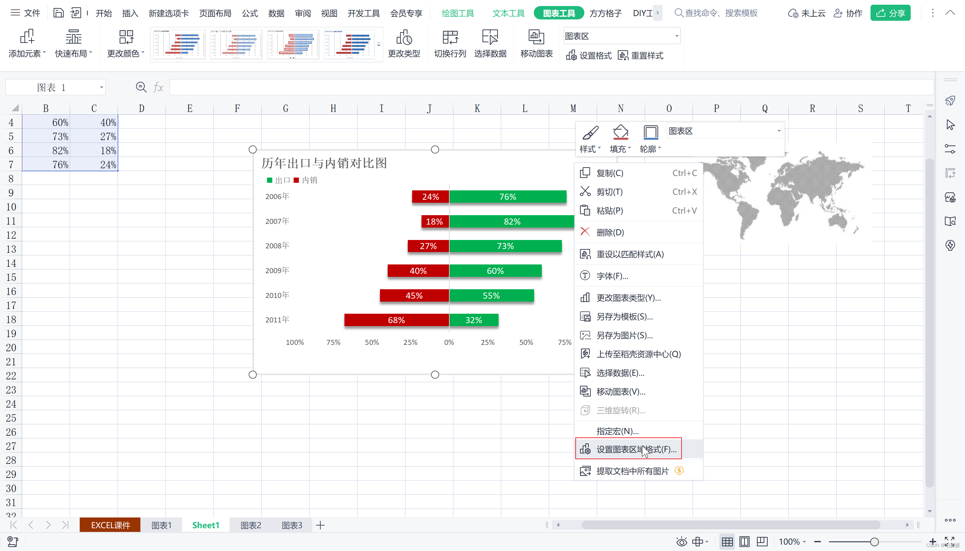The height and width of the screenshot is (551, 965).
Task: Click the green 分享 share button
Action: coord(891,13)
